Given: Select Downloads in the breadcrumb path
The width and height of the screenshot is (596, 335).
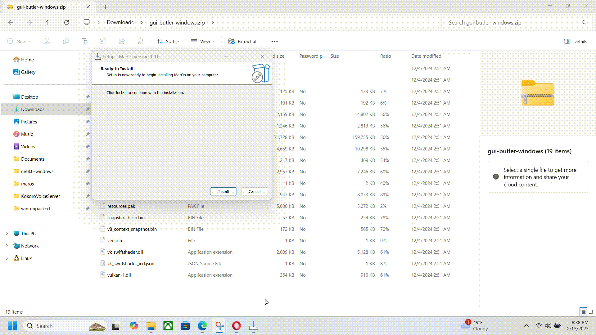Looking at the screenshot, I should point(120,22).
